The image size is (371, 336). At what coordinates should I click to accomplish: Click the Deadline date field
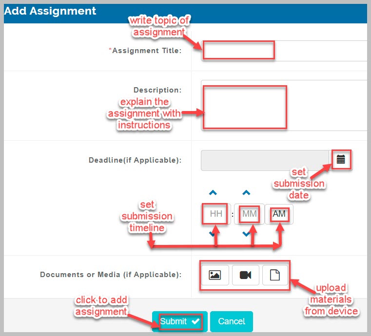pyautogui.click(x=265, y=160)
